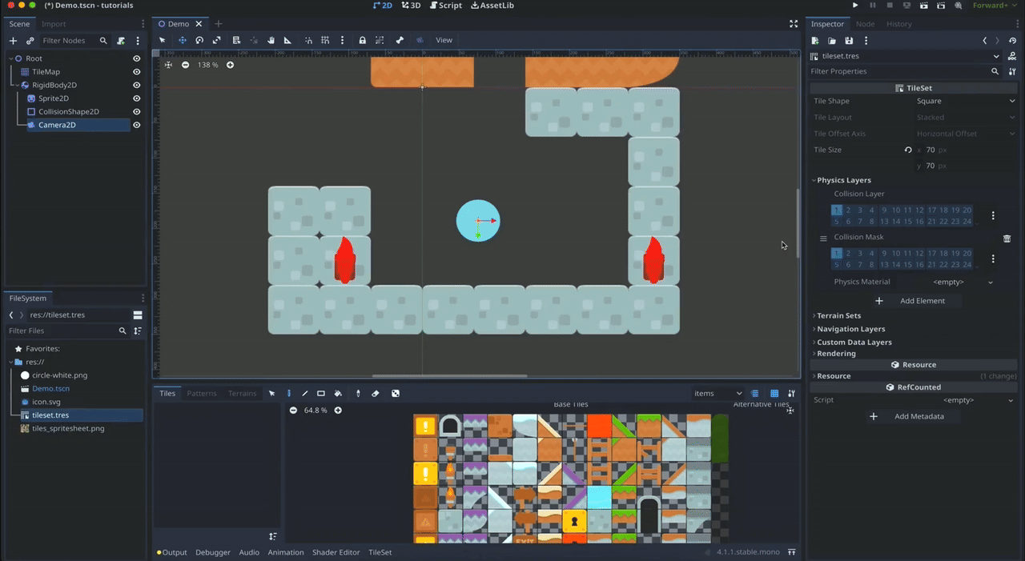Toggle visibility of CollisionShape2D
1025x561 pixels.
137,111
